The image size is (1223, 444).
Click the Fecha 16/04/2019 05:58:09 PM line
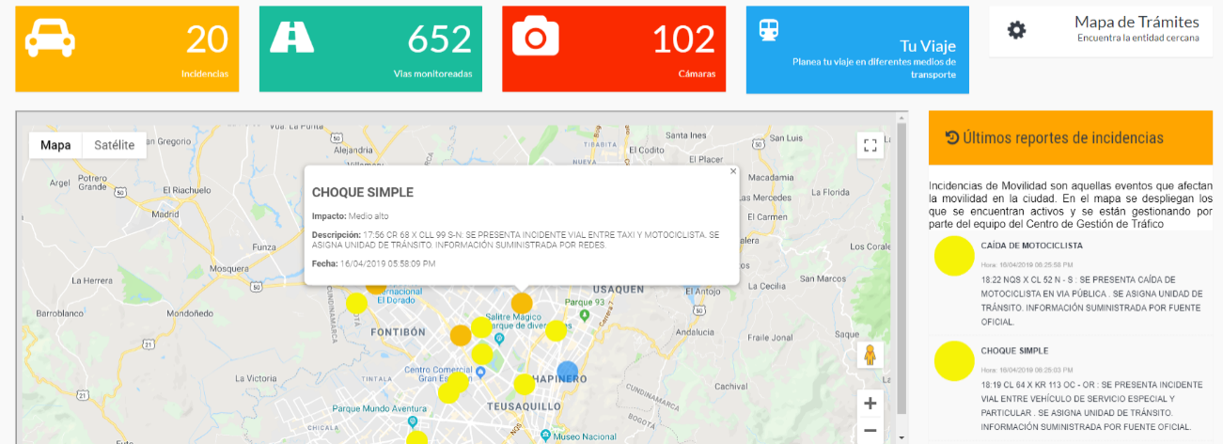pyautogui.click(x=373, y=263)
